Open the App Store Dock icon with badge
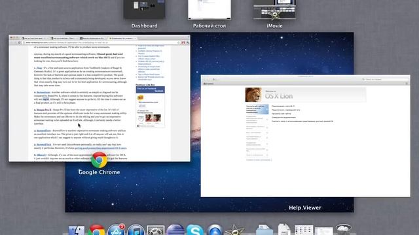Viewport: 419px width, 235px height. (x=117, y=230)
